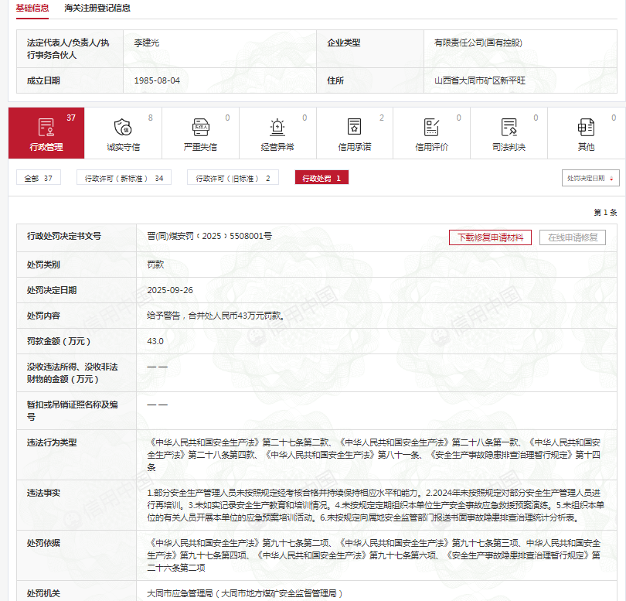Filter by 行政许可（旧标准）2

point(233,178)
